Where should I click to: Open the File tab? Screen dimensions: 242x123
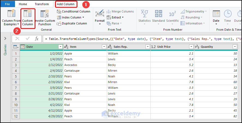7,4
